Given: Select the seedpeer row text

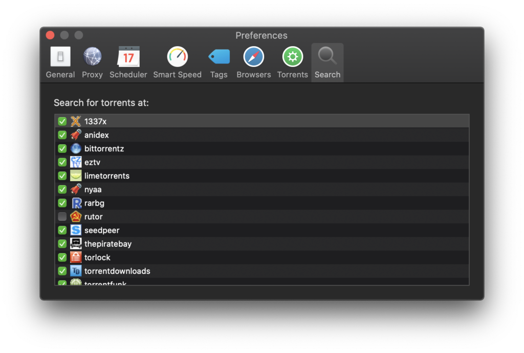Looking at the screenshot, I should coord(102,230).
